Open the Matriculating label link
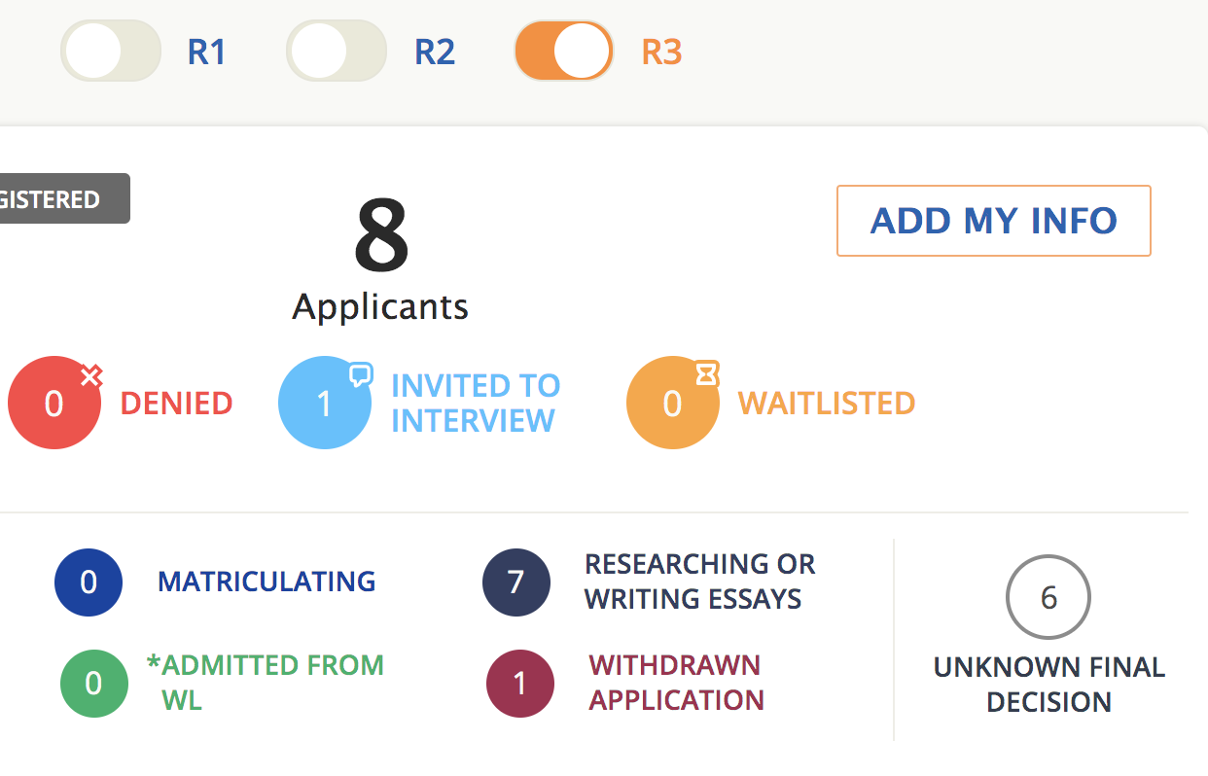 point(266,582)
